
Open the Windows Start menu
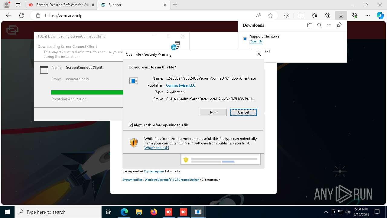point(7,212)
